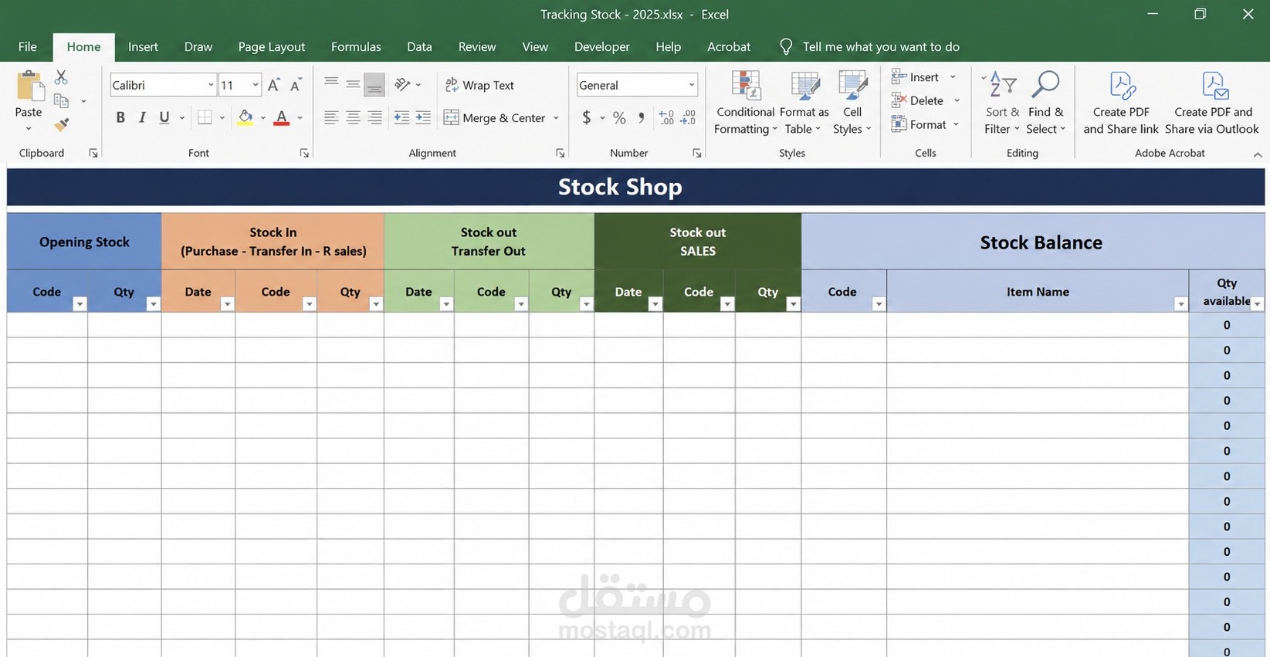Switch to the Insert tab
The height and width of the screenshot is (657, 1270).
[x=143, y=46]
